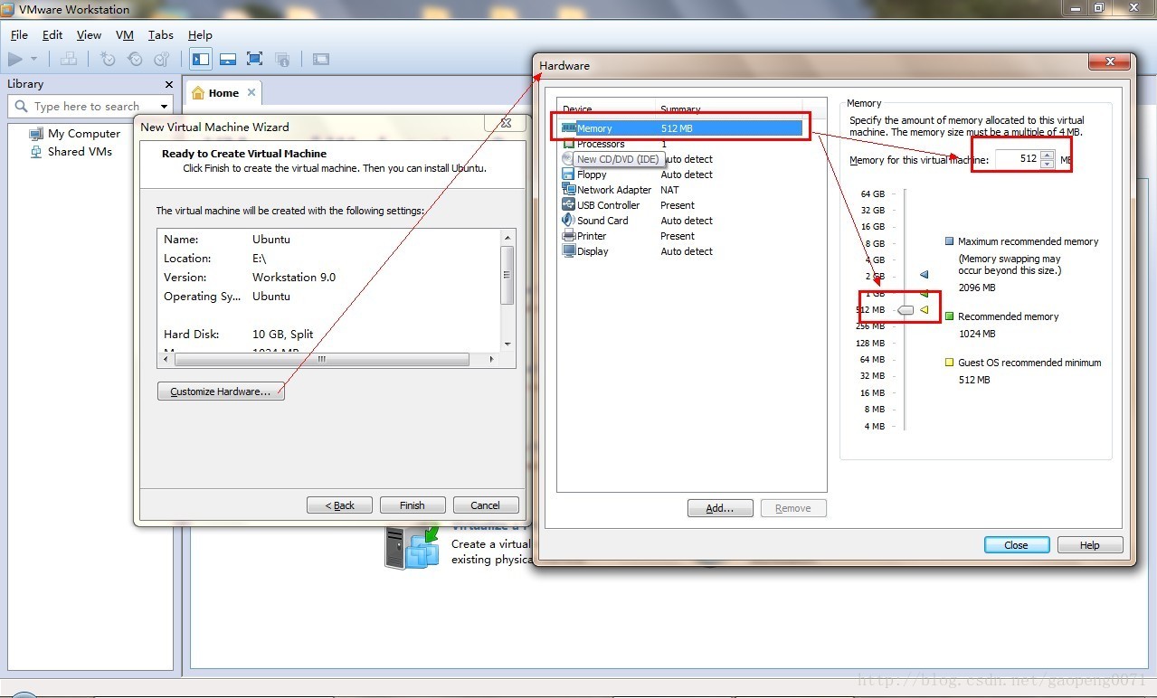This screenshot has height=698, width=1157.
Task: Close the Library panel with its X
Action: coord(168,84)
